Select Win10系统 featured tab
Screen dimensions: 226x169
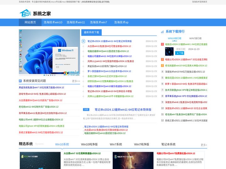[62, 144]
